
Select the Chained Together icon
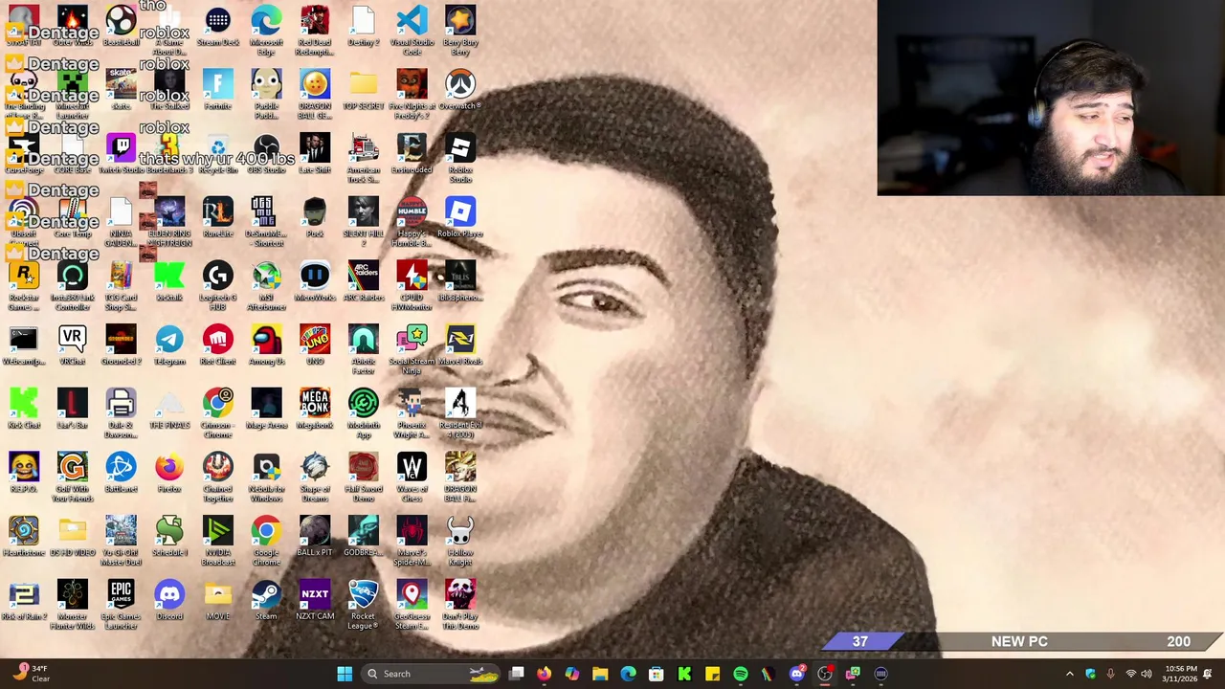pos(218,477)
